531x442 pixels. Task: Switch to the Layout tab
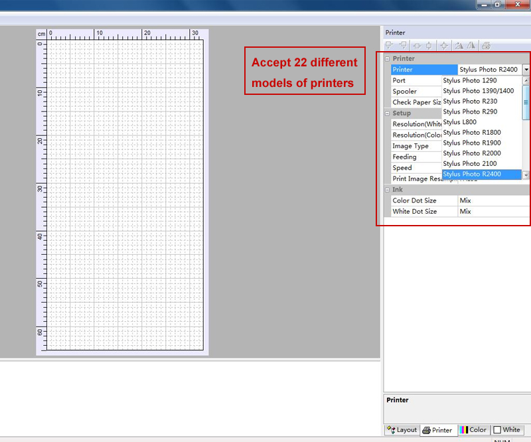coord(402,430)
